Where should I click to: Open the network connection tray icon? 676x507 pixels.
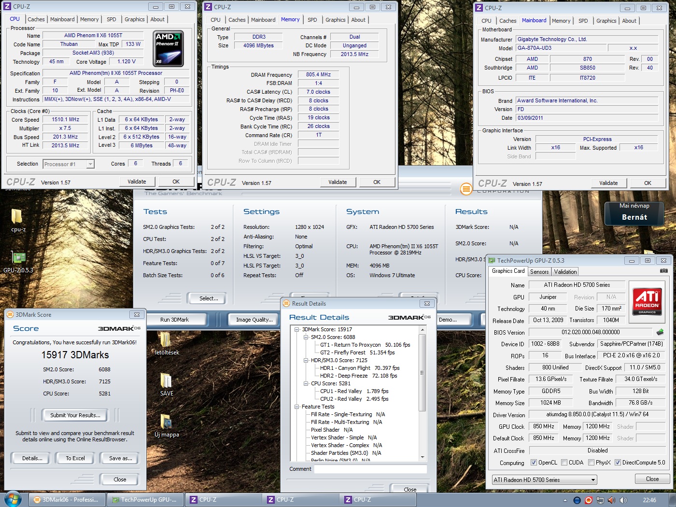coord(600,500)
